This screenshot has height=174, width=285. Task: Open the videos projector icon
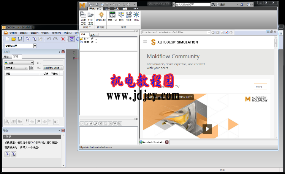coord(129,15)
